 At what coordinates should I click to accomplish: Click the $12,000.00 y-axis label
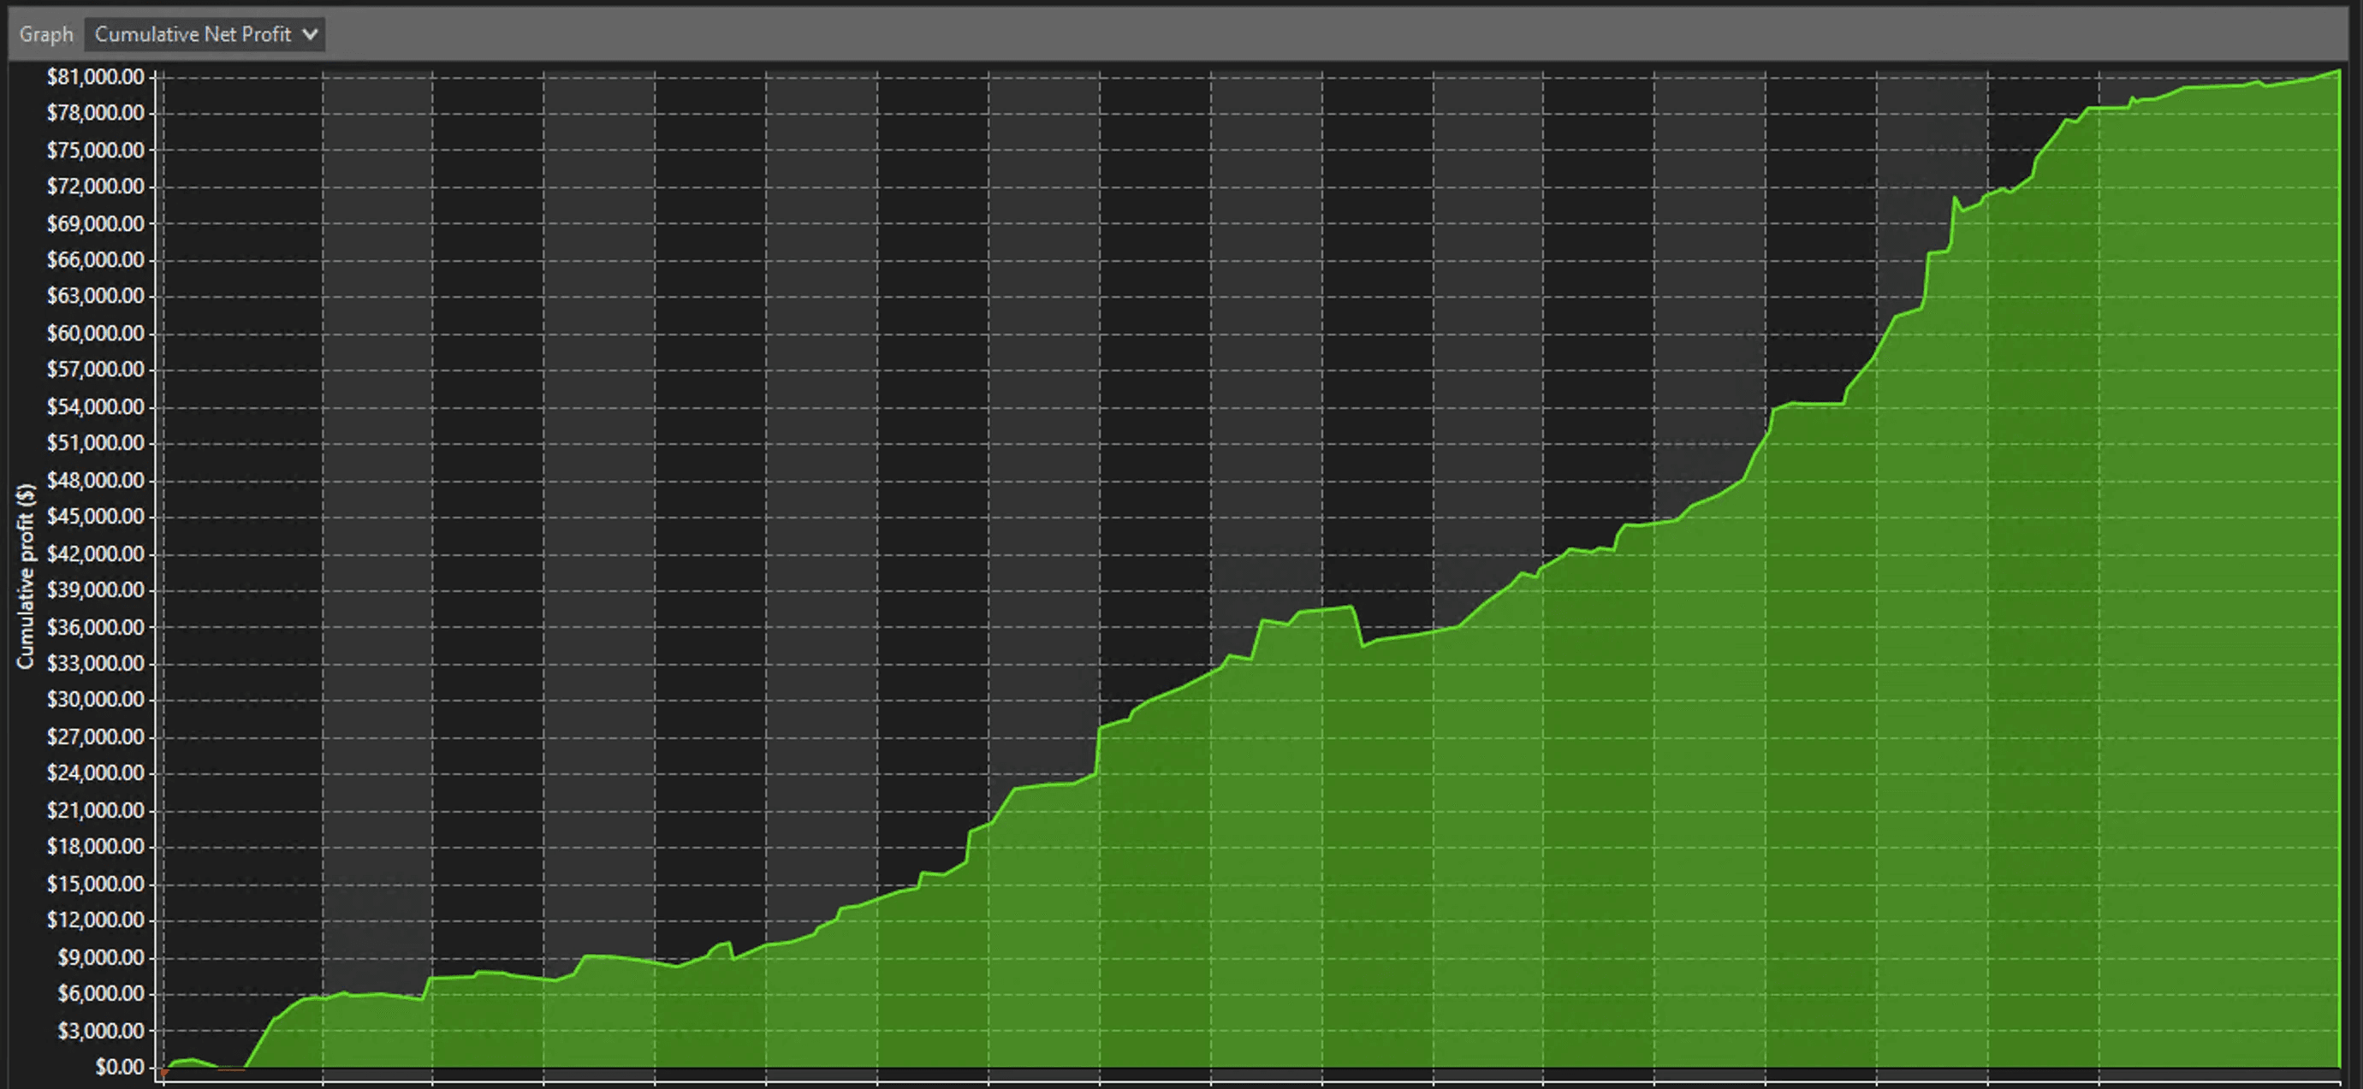tap(95, 920)
